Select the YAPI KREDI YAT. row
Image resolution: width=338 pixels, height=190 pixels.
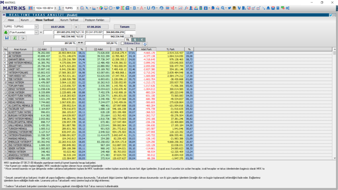pyautogui.click(x=98, y=76)
